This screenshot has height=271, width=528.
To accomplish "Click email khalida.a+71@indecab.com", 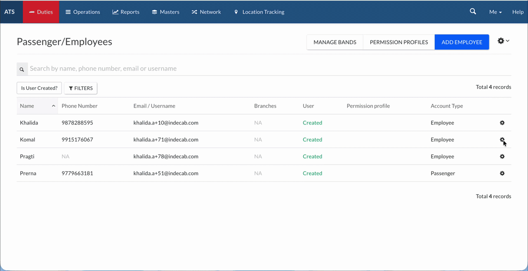I will (166, 140).
